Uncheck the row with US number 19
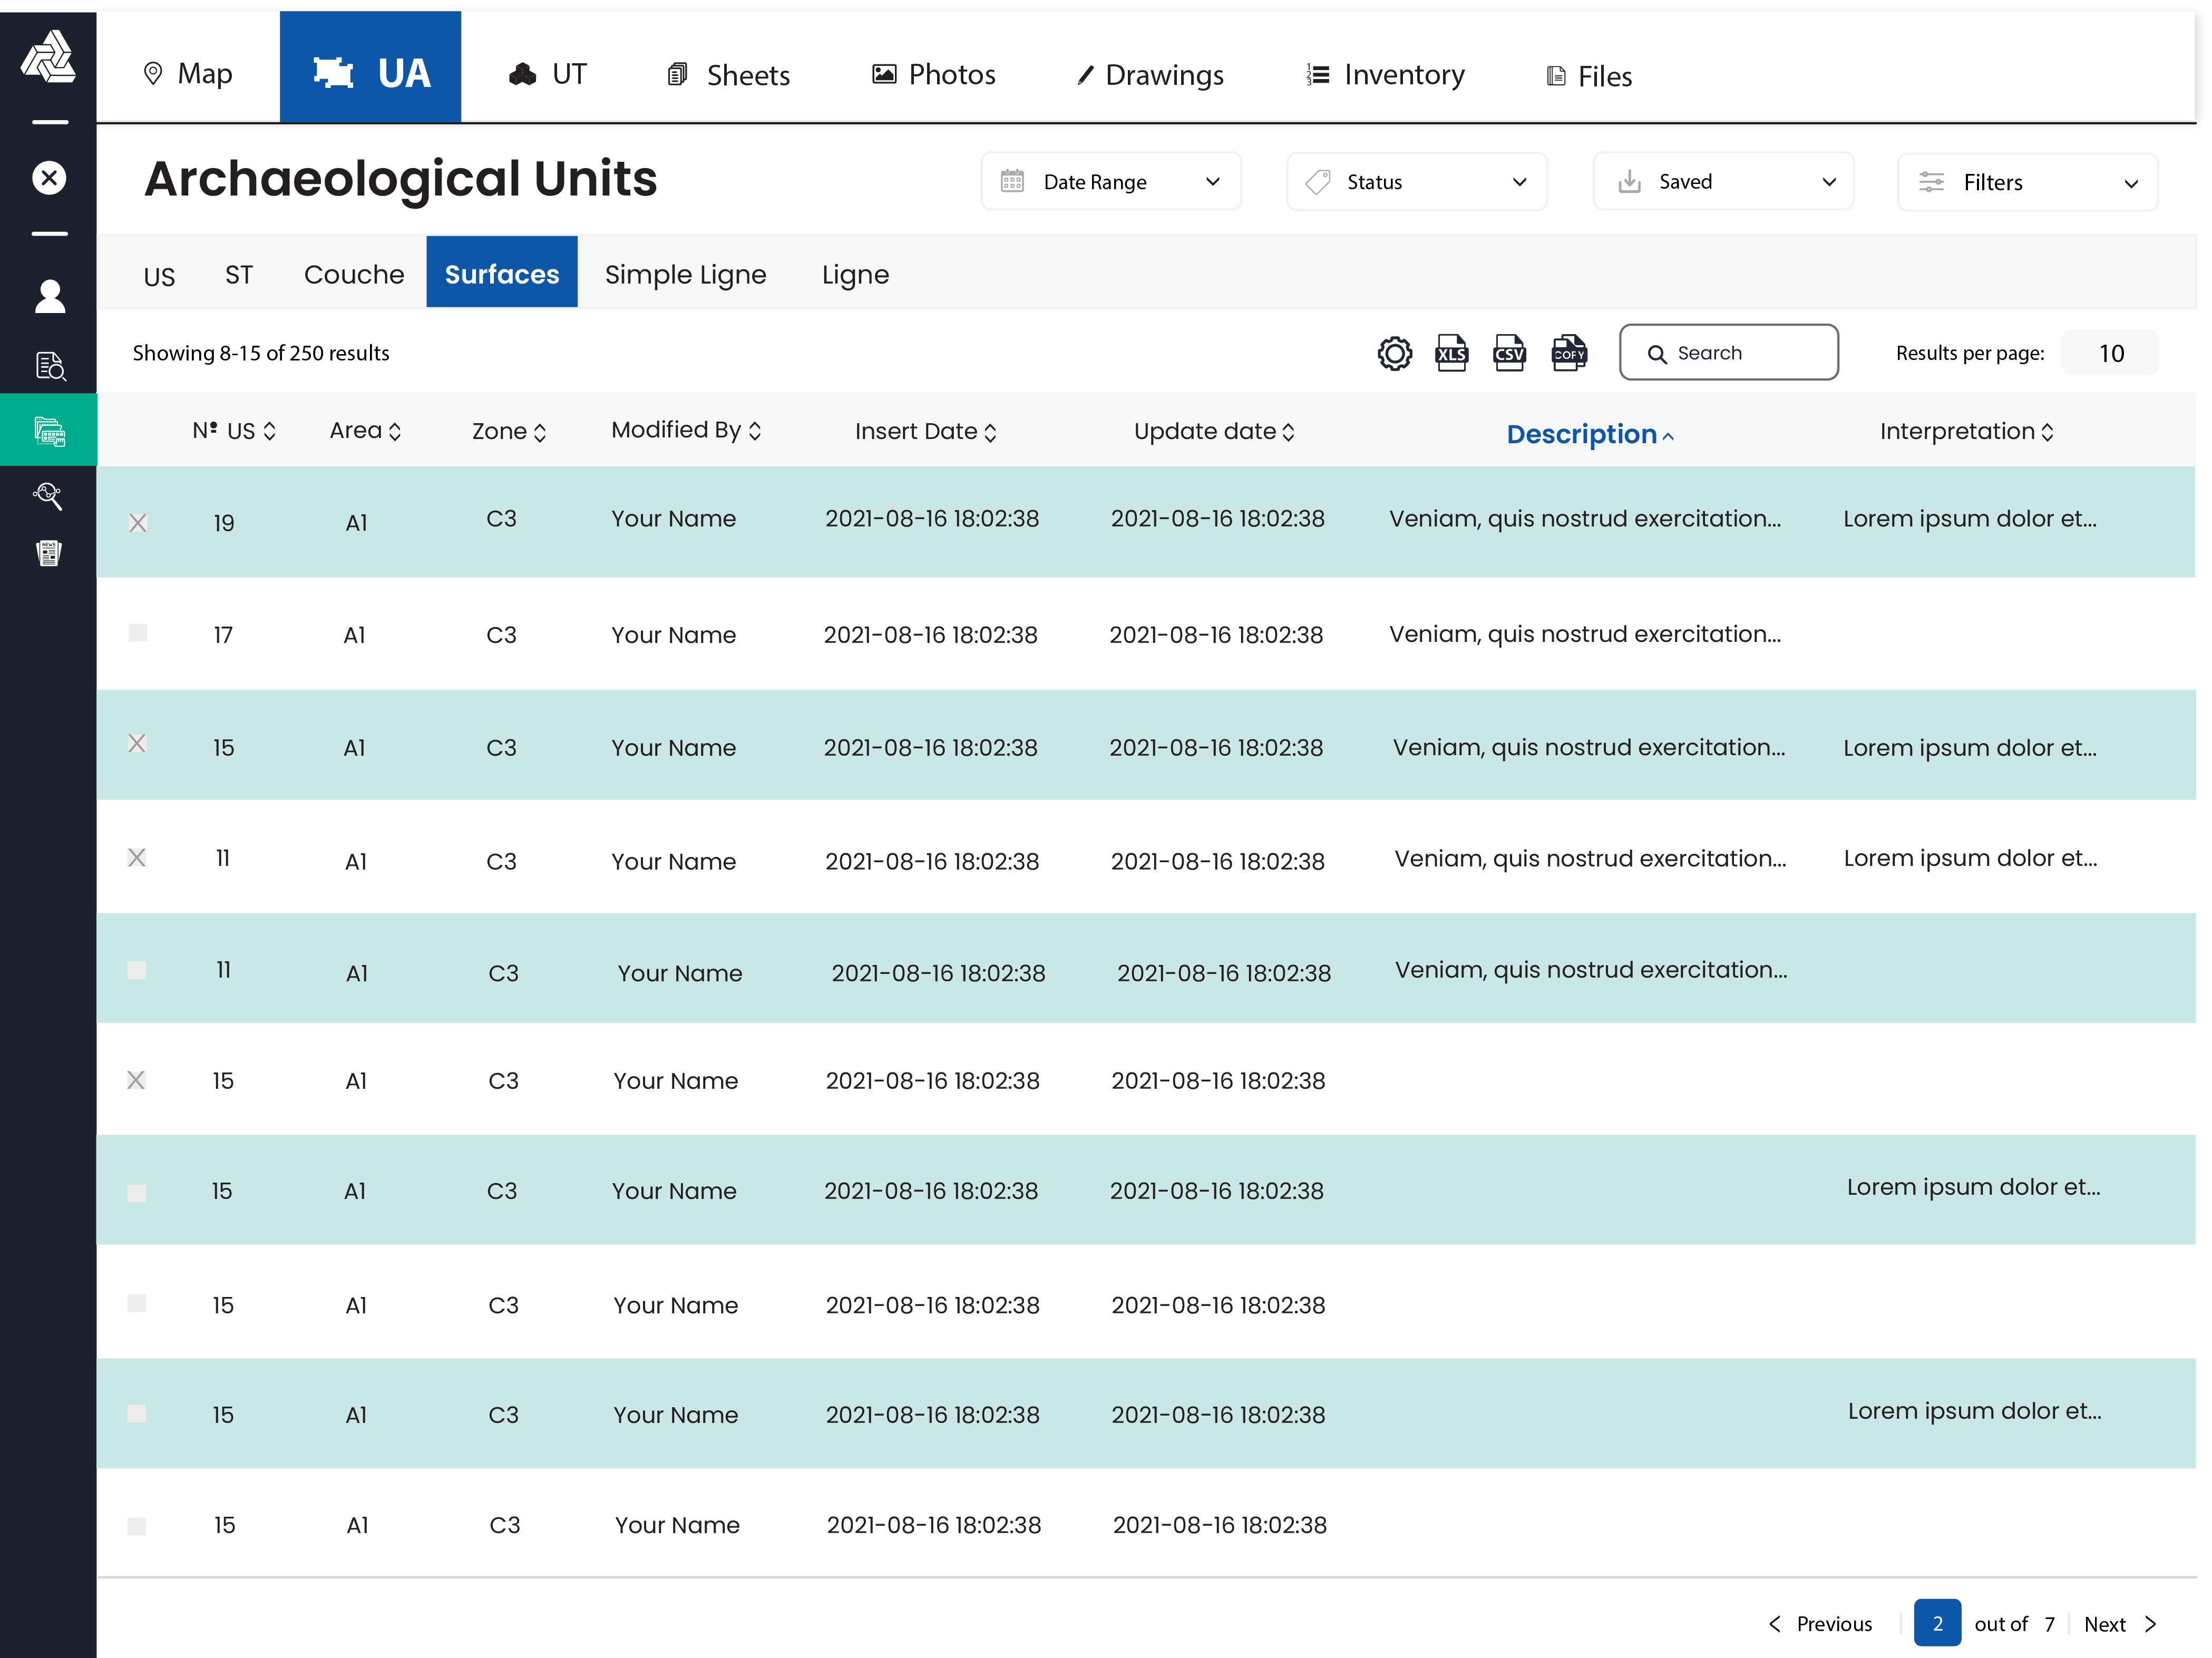This screenshot has height=1658, width=2212. click(138, 523)
